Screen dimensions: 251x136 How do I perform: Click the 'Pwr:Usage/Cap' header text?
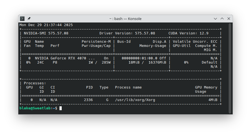point(96,46)
